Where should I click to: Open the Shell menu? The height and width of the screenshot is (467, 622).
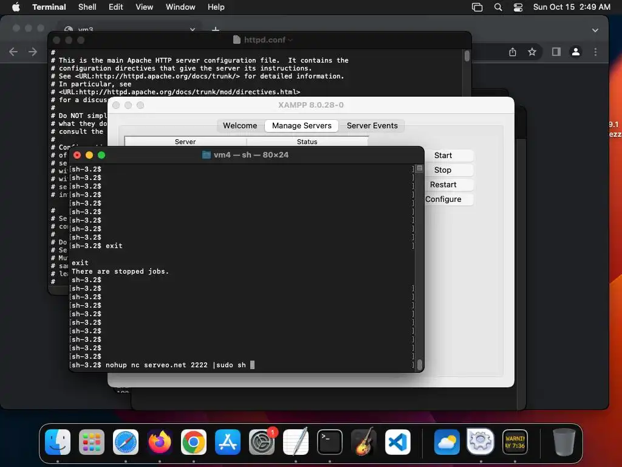(87, 7)
